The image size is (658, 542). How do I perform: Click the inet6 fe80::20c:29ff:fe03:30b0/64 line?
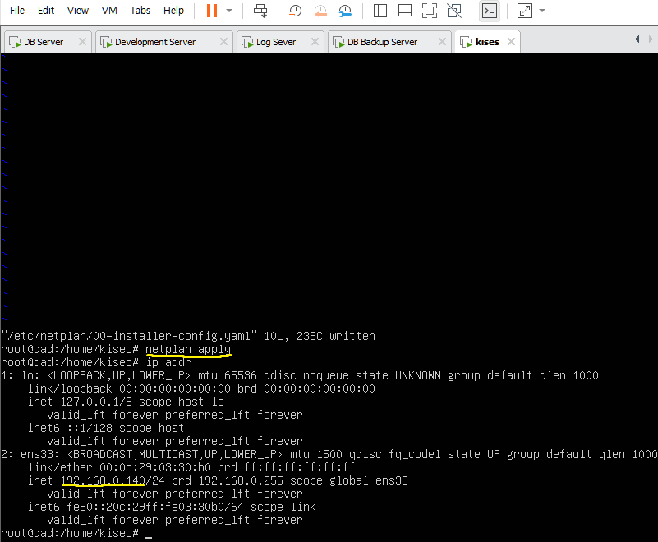coord(172,507)
